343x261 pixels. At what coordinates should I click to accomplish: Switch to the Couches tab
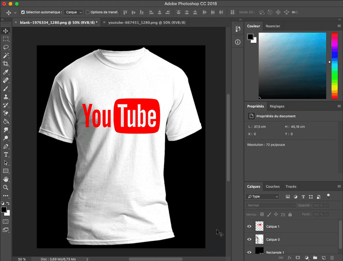[x=273, y=187]
